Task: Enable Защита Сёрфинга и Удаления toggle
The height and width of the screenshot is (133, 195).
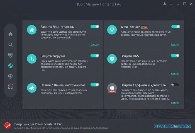Action: coord(175,85)
